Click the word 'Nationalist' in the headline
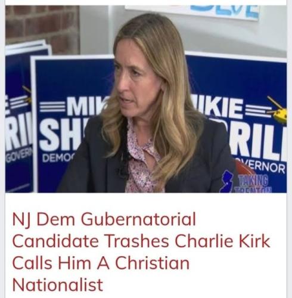The height and width of the screenshot is (298, 292). click(58, 284)
